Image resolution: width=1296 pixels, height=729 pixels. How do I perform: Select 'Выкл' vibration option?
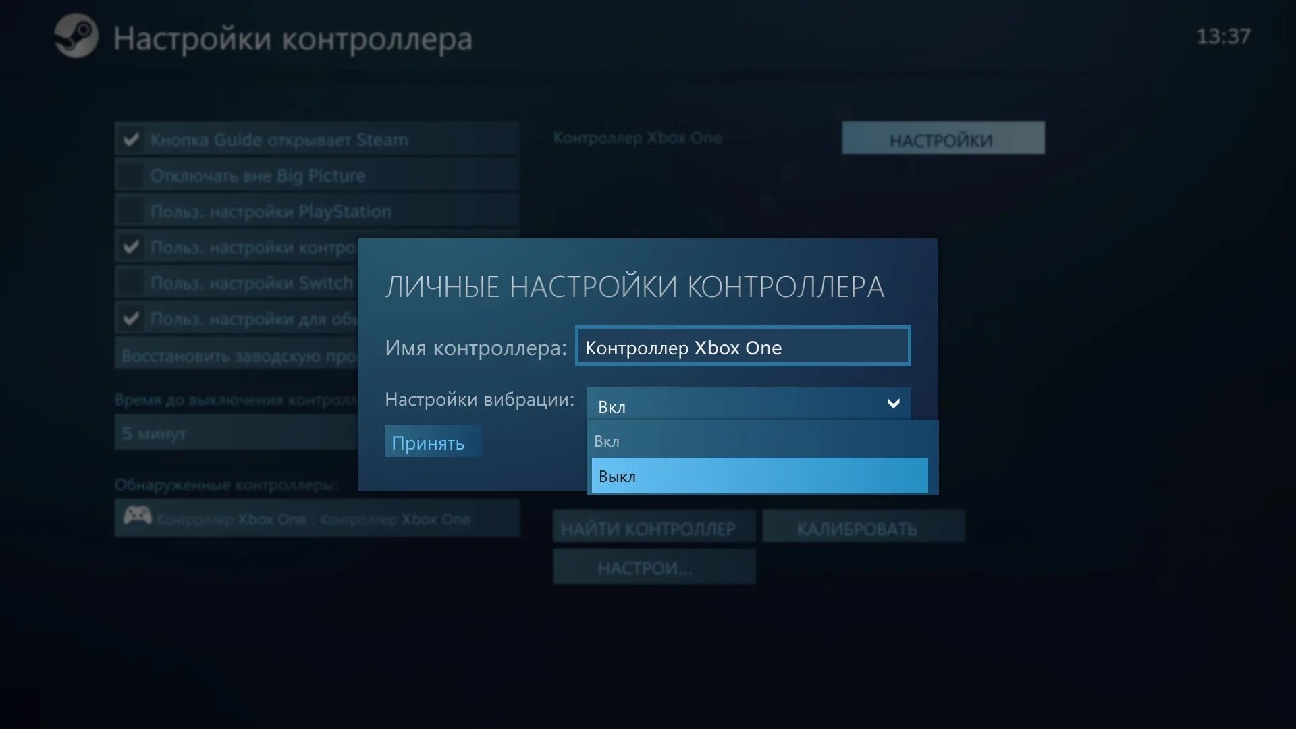759,476
